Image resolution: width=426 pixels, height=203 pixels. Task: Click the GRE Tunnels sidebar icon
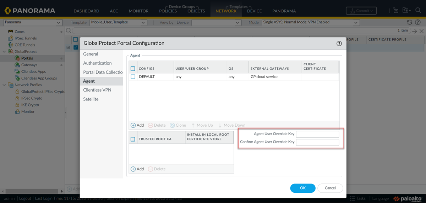[11, 45]
